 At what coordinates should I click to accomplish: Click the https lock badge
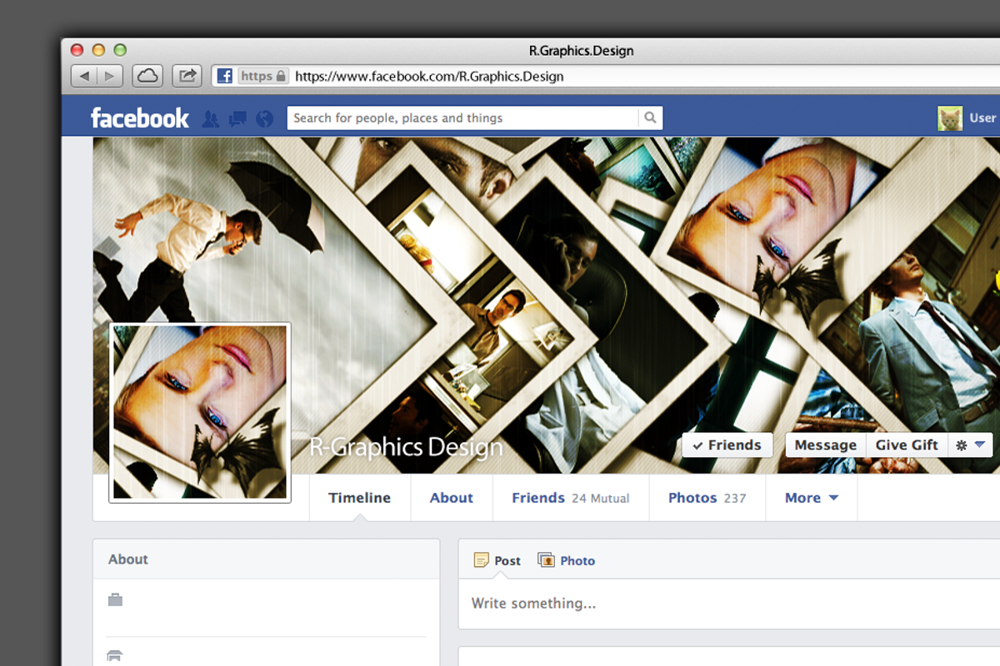pos(263,77)
